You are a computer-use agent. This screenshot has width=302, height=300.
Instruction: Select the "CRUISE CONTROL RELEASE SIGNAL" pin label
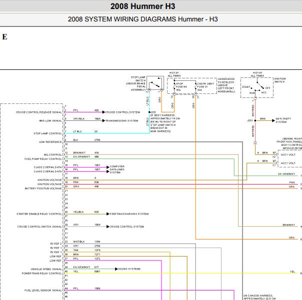tap(39, 112)
